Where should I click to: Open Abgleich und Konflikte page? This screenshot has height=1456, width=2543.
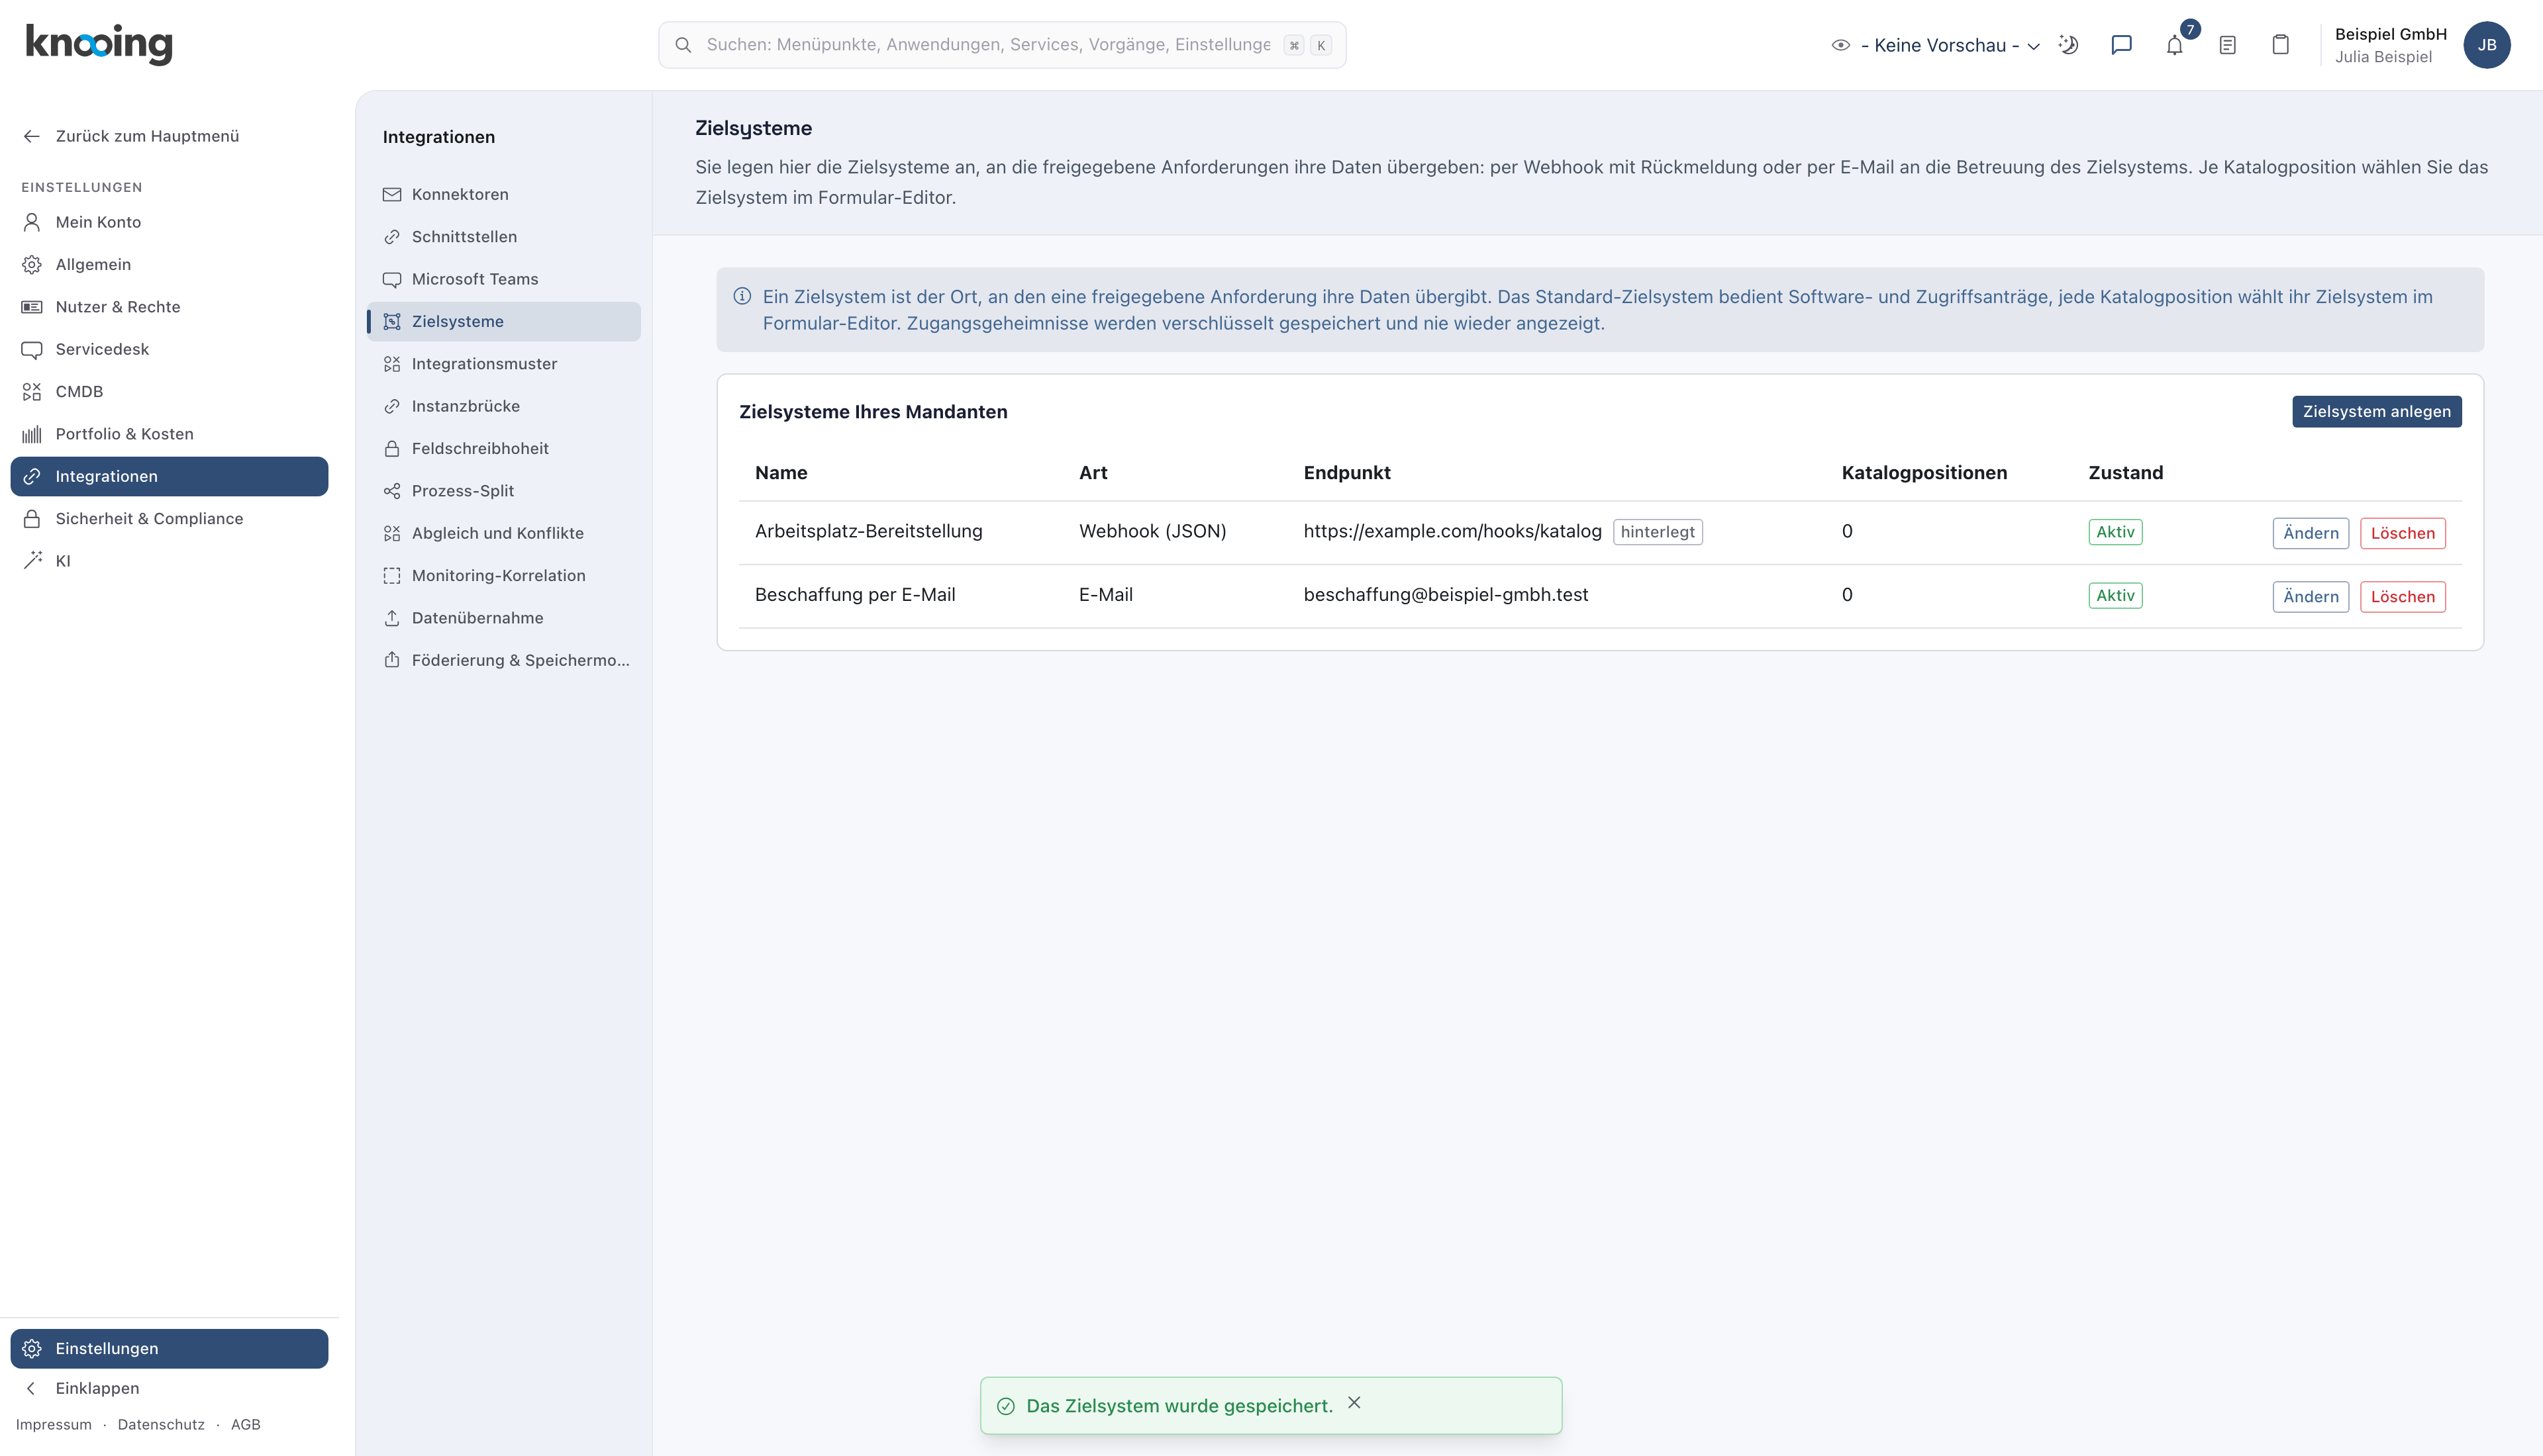504,533
